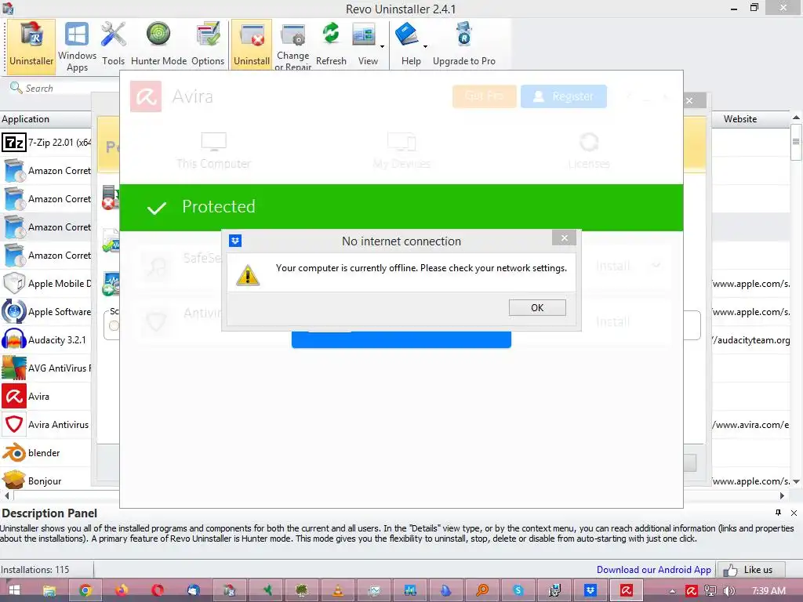The height and width of the screenshot is (602, 803).
Task: Click the audacityteam.org website cell
Action: pyautogui.click(x=751, y=340)
